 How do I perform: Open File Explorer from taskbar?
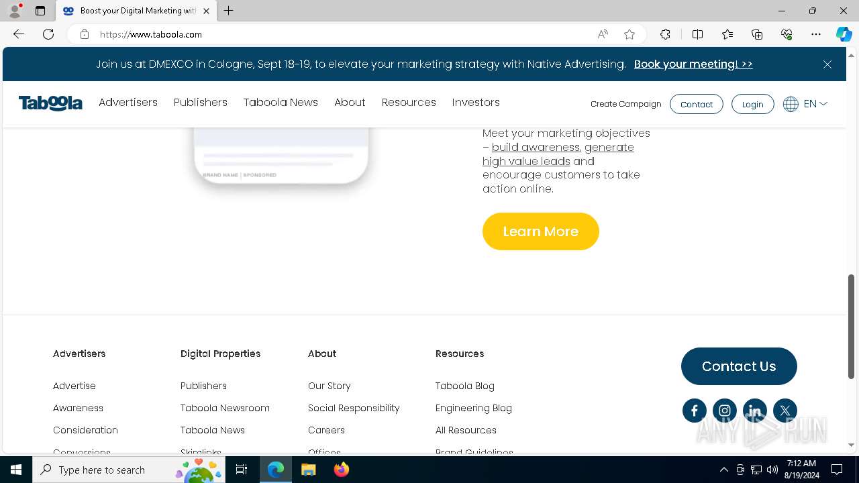coord(309,470)
